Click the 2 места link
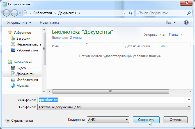The height and width of the screenshot is (129, 195). pyautogui.click(x=76, y=37)
